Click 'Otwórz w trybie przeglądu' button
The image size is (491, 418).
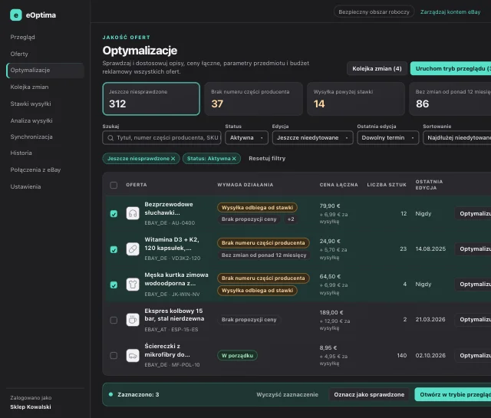point(453,394)
